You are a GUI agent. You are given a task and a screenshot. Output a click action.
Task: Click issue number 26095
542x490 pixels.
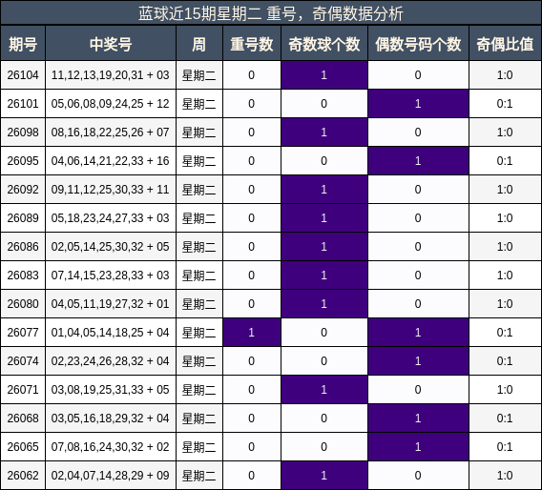[x=23, y=161]
